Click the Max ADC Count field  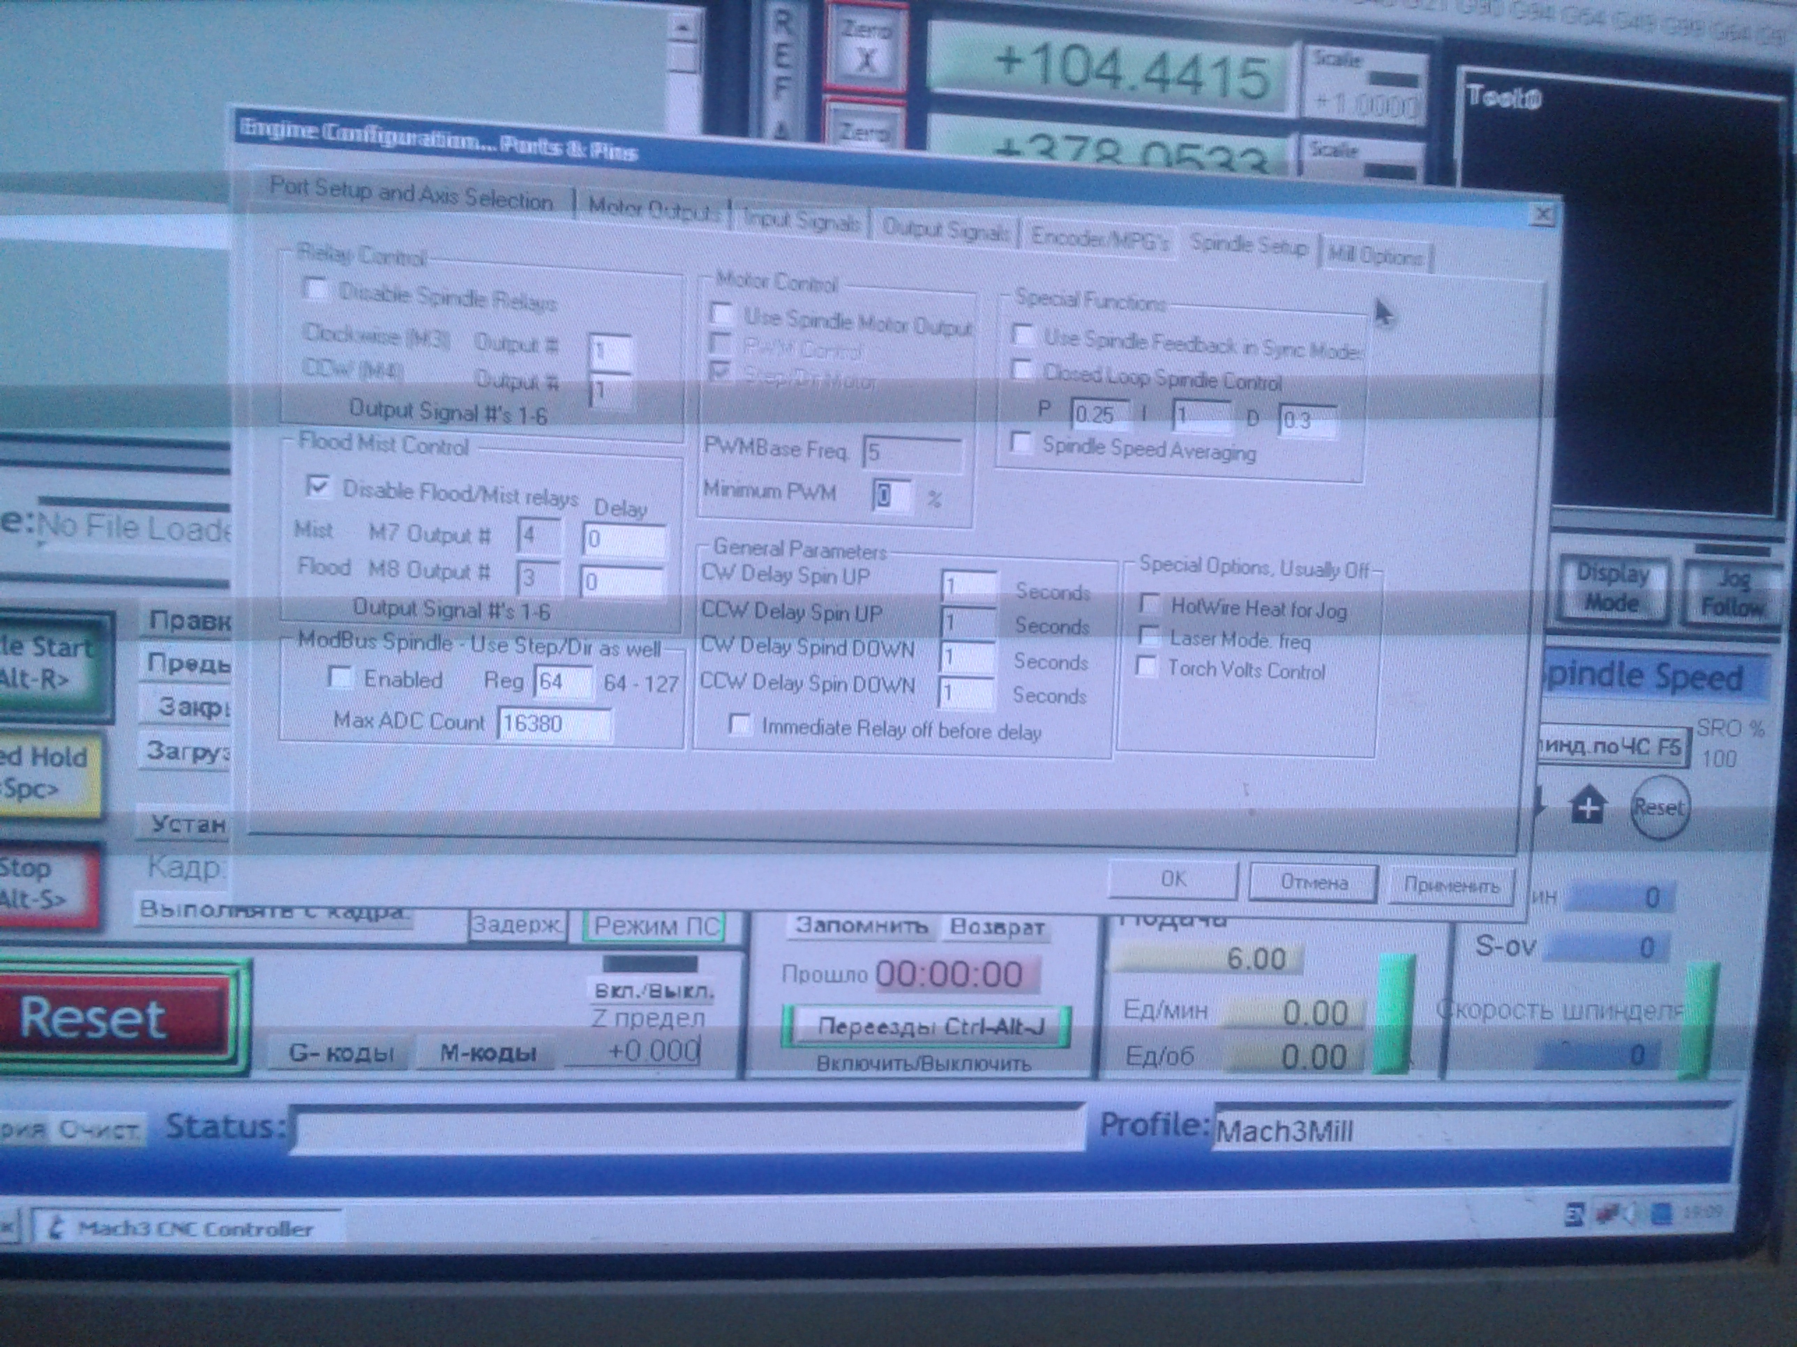point(553,724)
